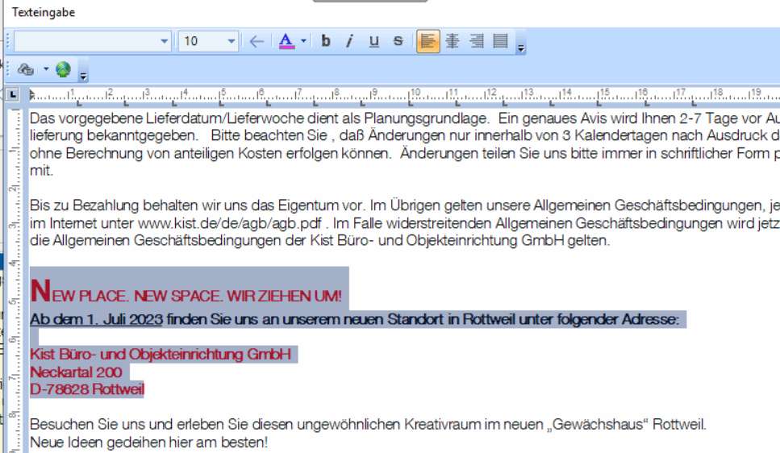
Task: Click 'Neue Ideen gedeihen hier am besten!' line
Action: [148, 442]
